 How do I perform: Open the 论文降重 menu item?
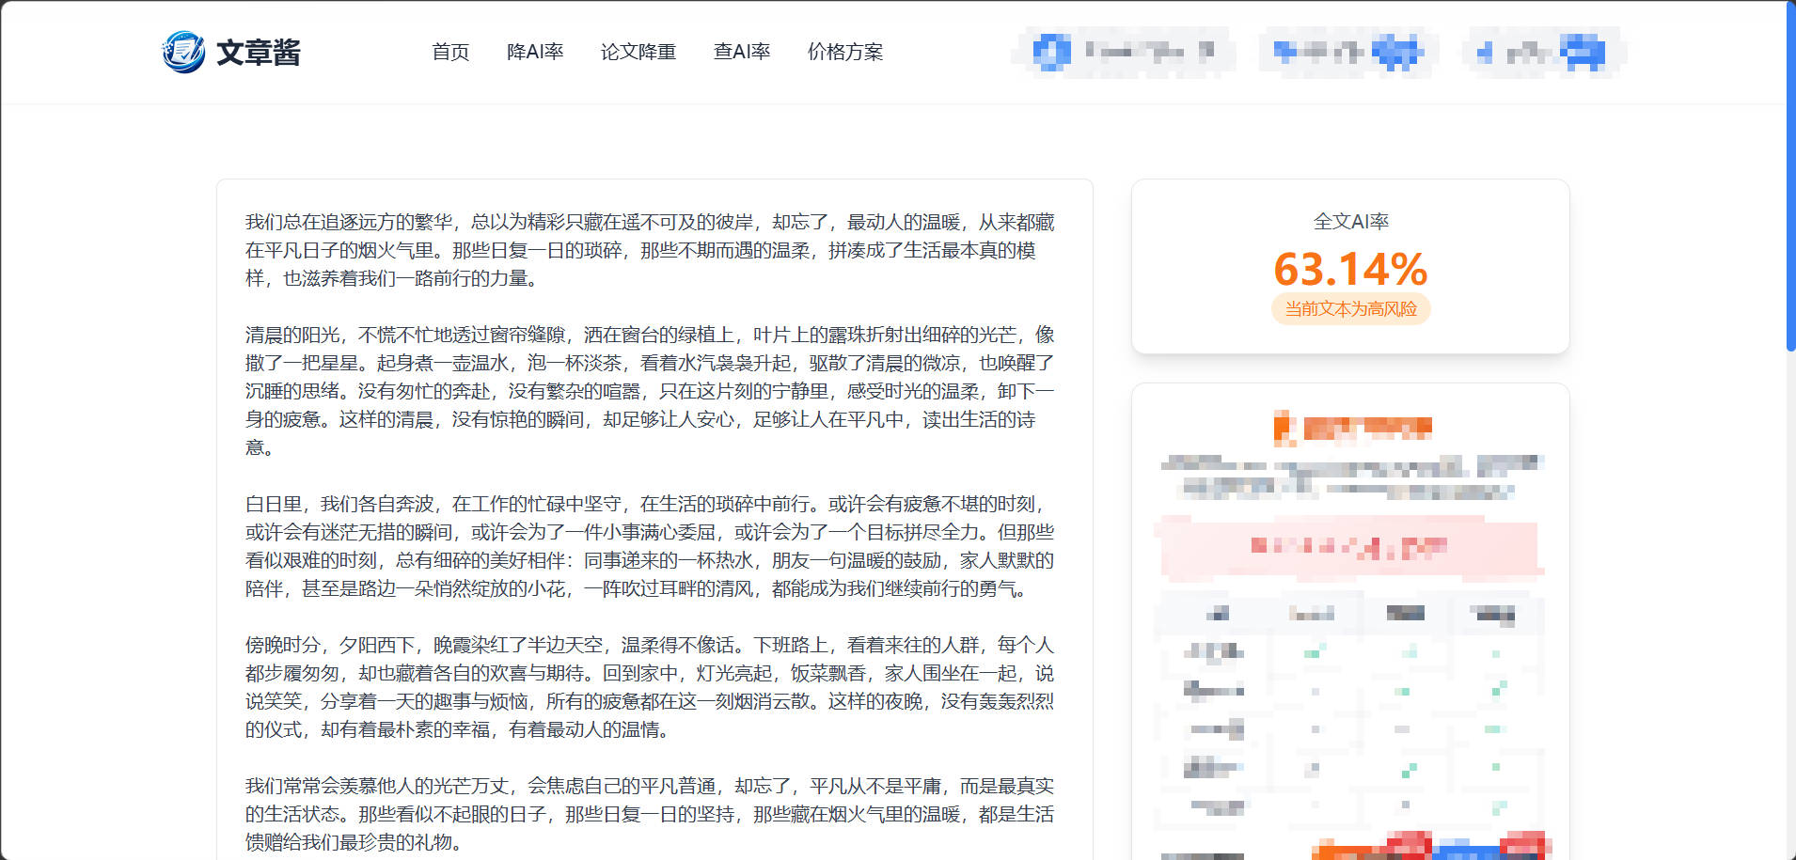(x=638, y=52)
